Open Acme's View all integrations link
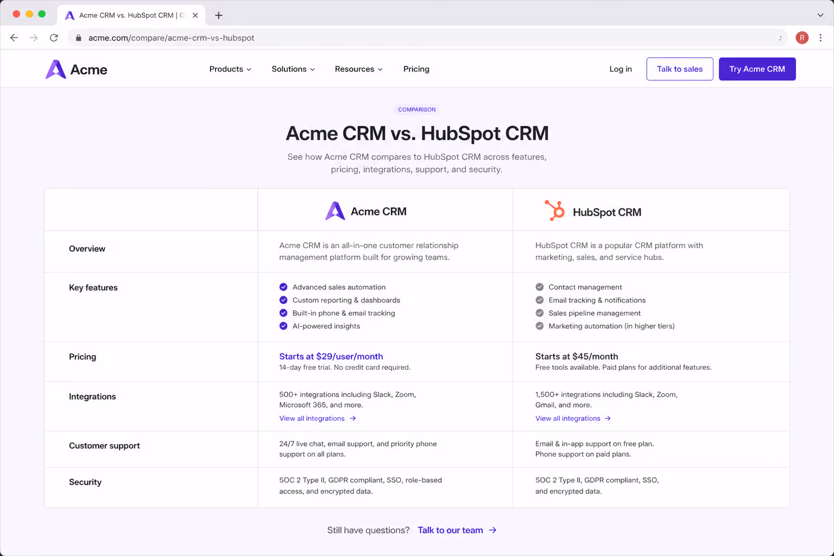834x556 pixels. tap(318, 418)
